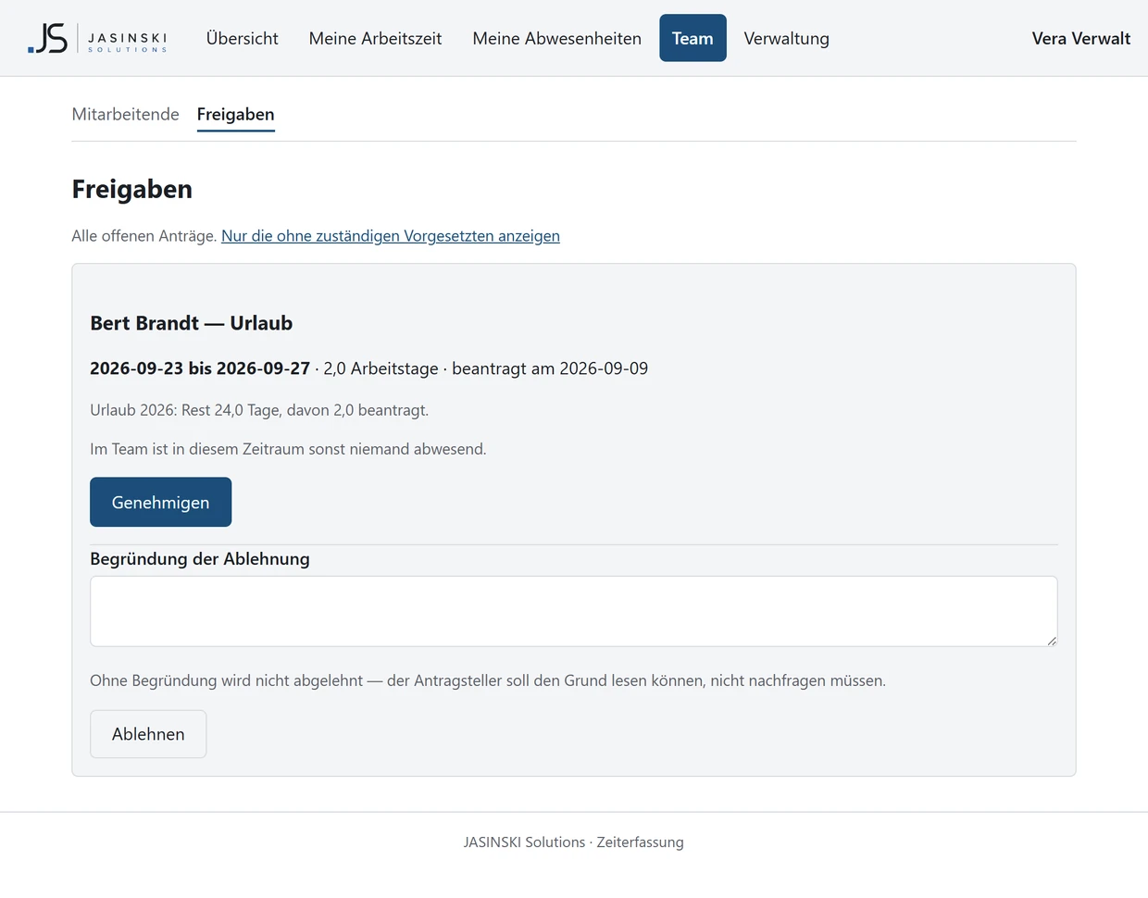Click the JASINSKI Solutions logo
The width and height of the screenshot is (1148, 898).
(x=97, y=38)
